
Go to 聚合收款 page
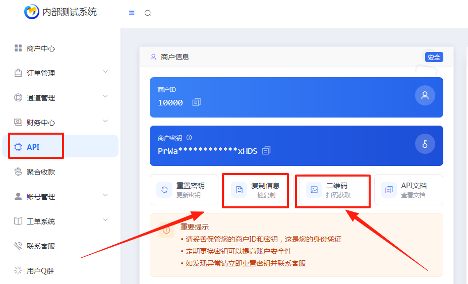41,172
